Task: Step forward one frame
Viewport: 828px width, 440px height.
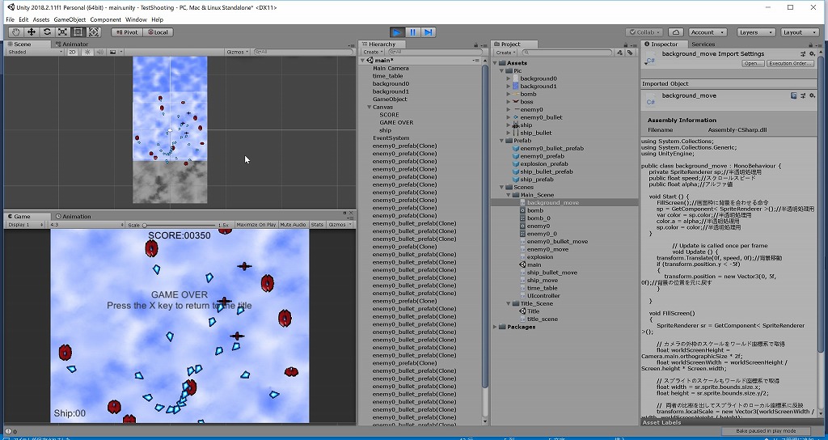Action: [429, 32]
